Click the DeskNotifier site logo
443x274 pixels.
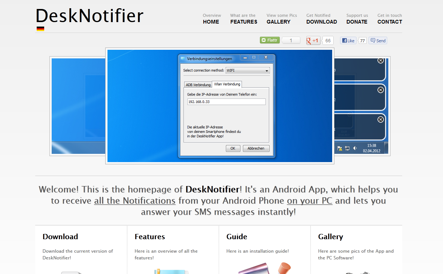pyautogui.click(x=89, y=16)
